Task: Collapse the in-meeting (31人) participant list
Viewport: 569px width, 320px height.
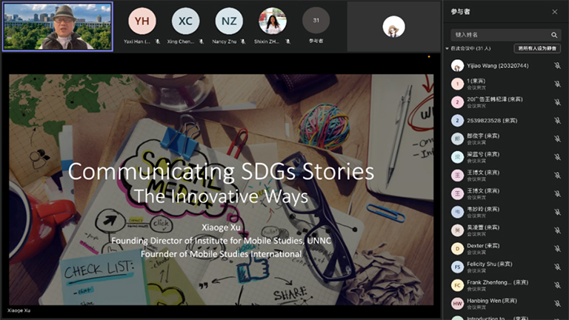Action: click(x=447, y=48)
